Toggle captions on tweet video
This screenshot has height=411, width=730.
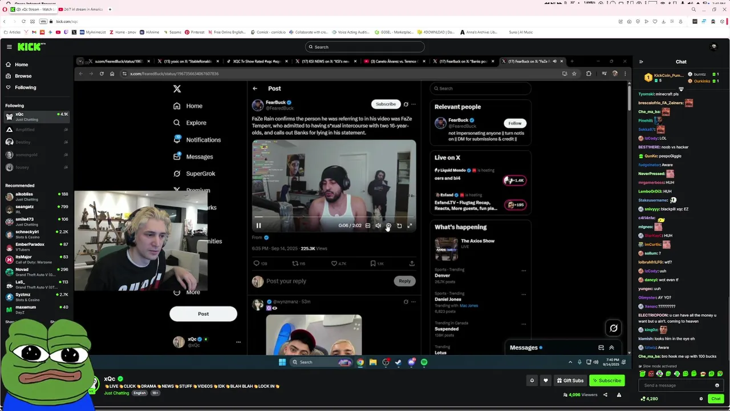point(367,225)
